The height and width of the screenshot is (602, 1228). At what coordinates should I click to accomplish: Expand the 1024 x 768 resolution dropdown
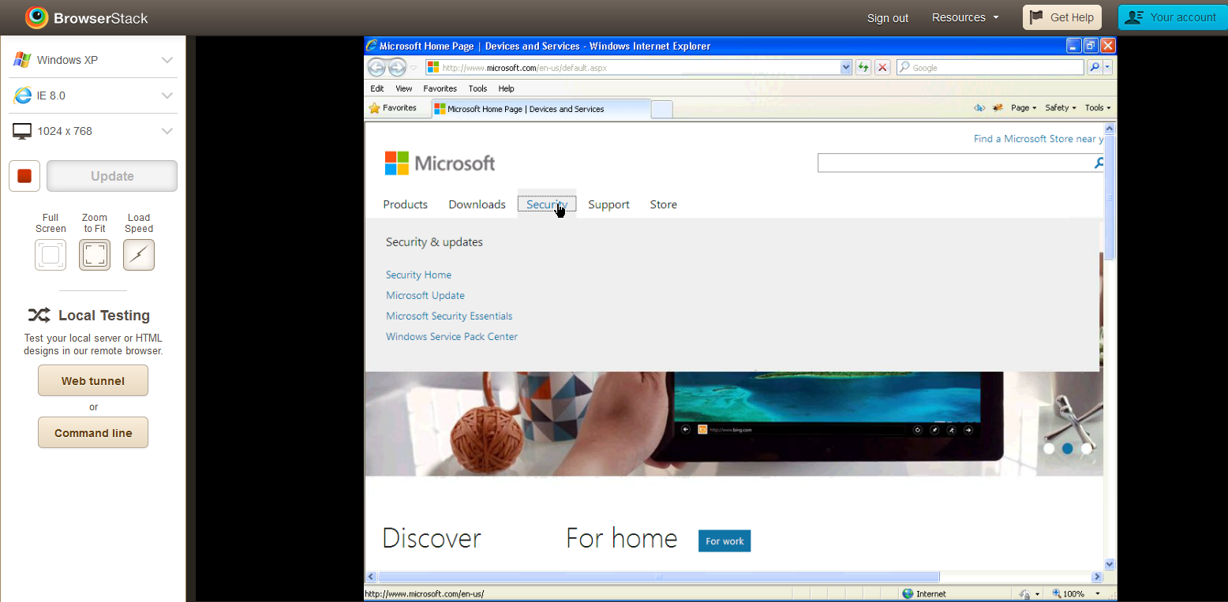pos(167,131)
